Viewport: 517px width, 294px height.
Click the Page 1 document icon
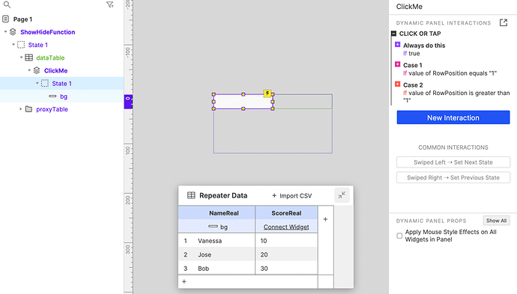(5, 19)
